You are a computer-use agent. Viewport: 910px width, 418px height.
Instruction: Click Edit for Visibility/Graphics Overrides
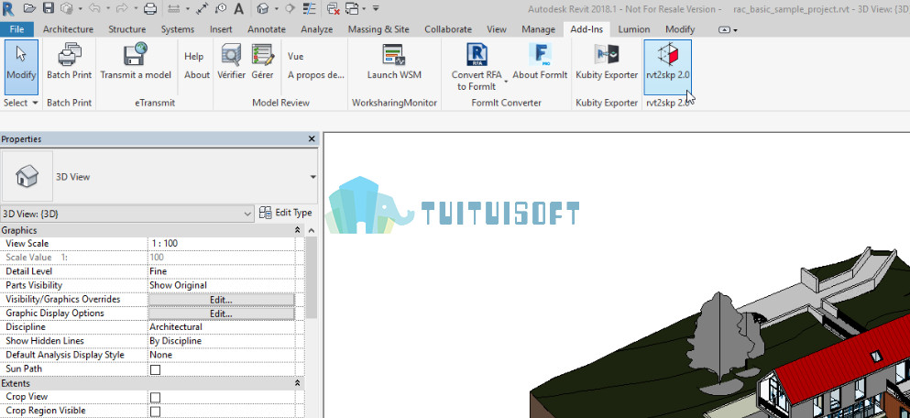click(x=221, y=300)
